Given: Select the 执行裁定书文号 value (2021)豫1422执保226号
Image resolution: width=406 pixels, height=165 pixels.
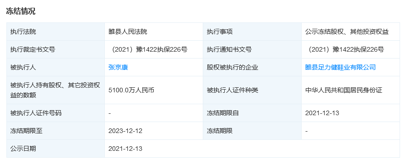Looking at the screenshot, I should 147,50.
